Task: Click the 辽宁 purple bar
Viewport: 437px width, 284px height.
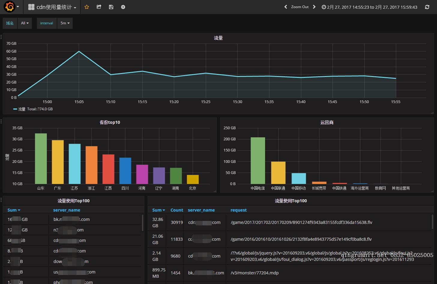Action: pyautogui.click(x=159, y=176)
